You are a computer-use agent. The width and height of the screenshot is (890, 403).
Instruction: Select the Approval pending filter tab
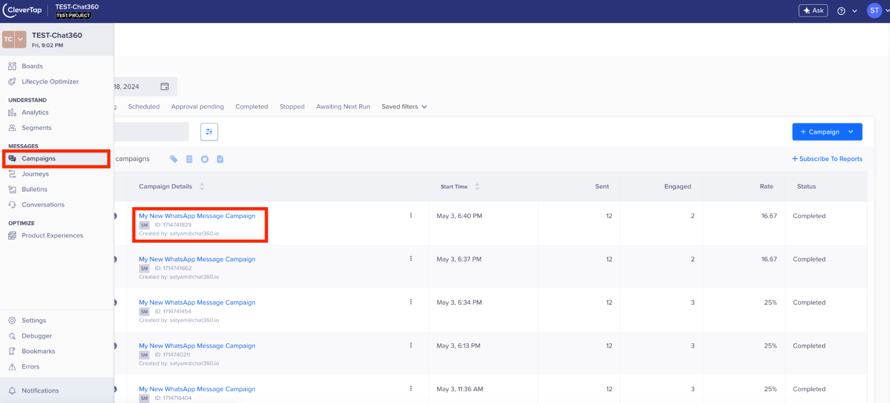coord(197,106)
